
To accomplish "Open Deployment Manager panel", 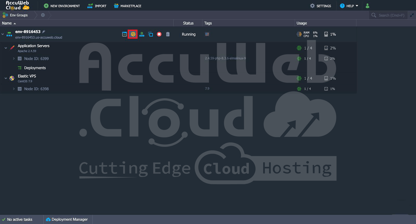I will (67, 219).
